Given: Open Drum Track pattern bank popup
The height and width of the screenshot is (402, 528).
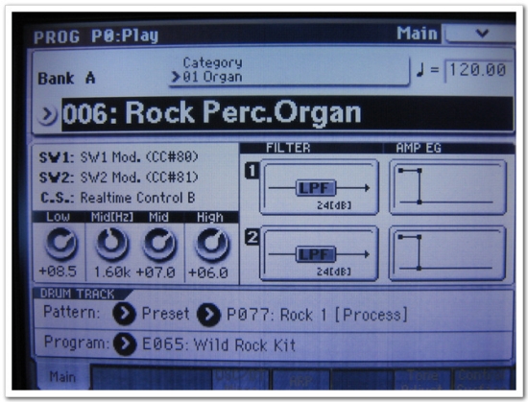Looking at the screenshot, I should pyautogui.click(x=124, y=313).
